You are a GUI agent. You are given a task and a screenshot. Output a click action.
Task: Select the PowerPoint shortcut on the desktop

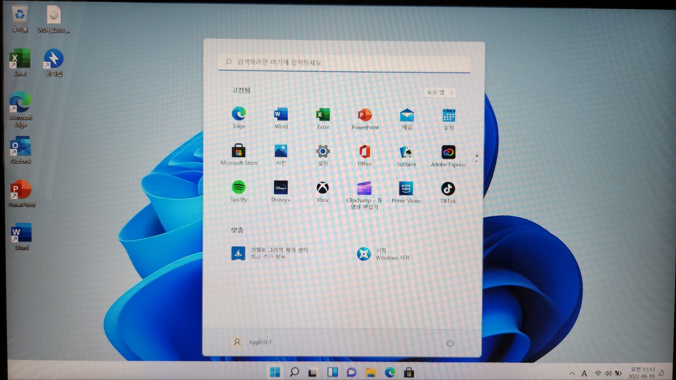pos(22,194)
